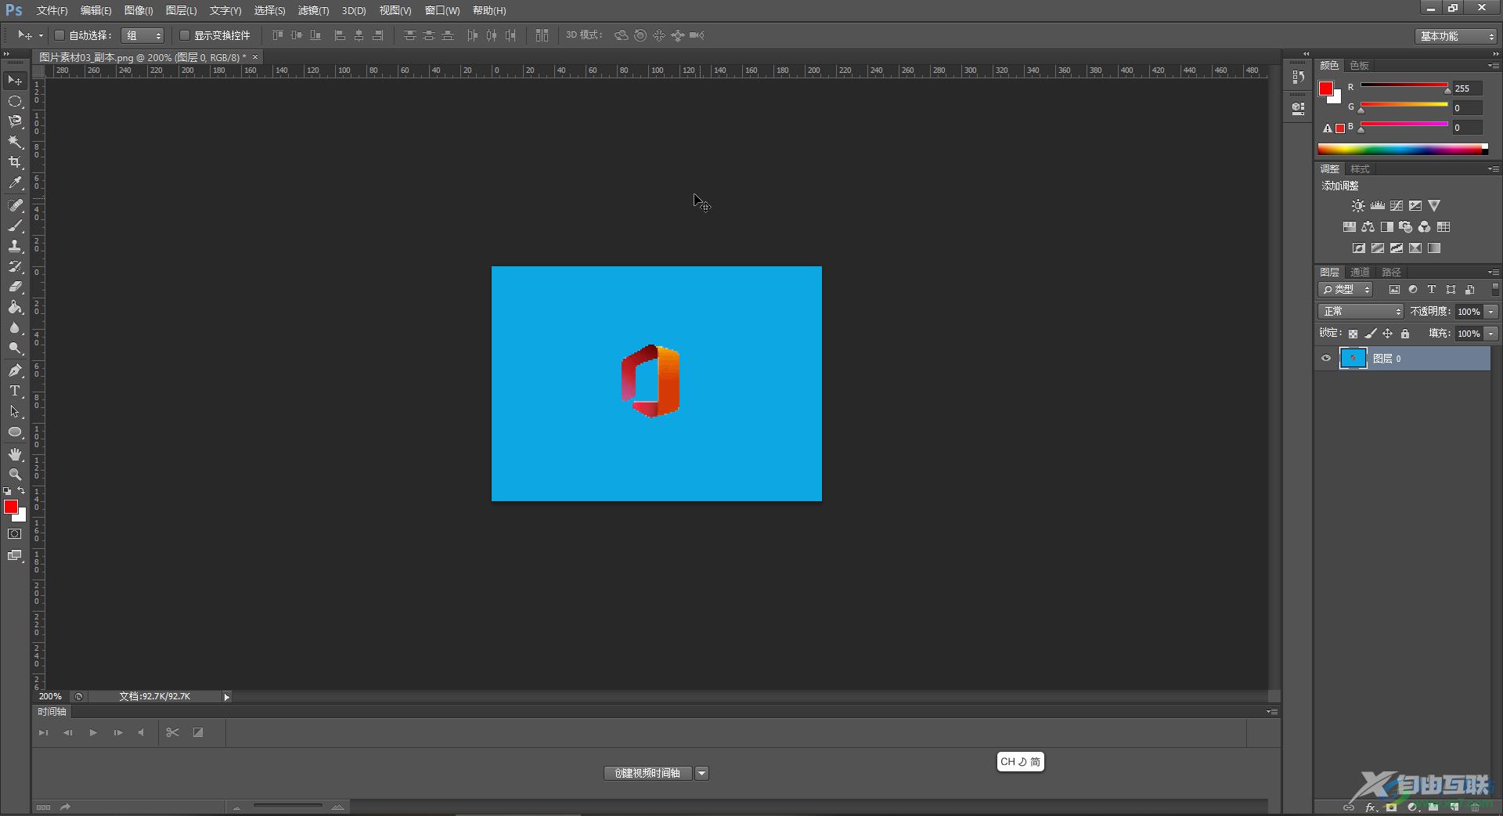Enable the 自动选择 checkbox

tap(59, 35)
